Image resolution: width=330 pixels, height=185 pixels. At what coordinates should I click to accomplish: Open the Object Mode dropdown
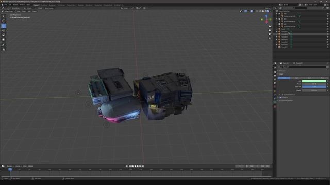(x=8, y=11)
